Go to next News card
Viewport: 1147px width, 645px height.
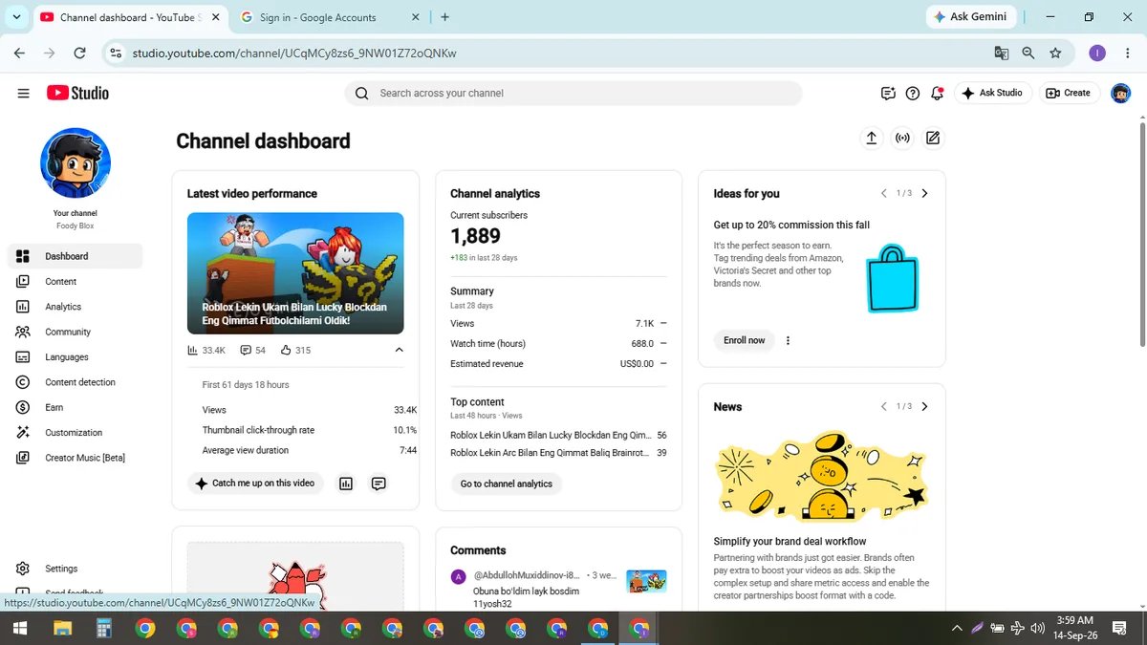tap(924, 406)
